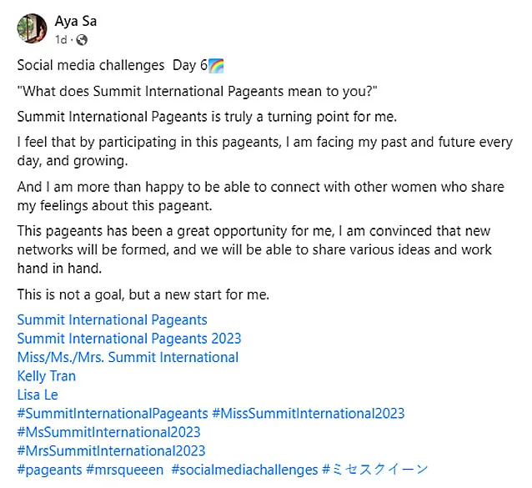Click the "This is not a goal" sentence
532x488 pixels.
143,294
